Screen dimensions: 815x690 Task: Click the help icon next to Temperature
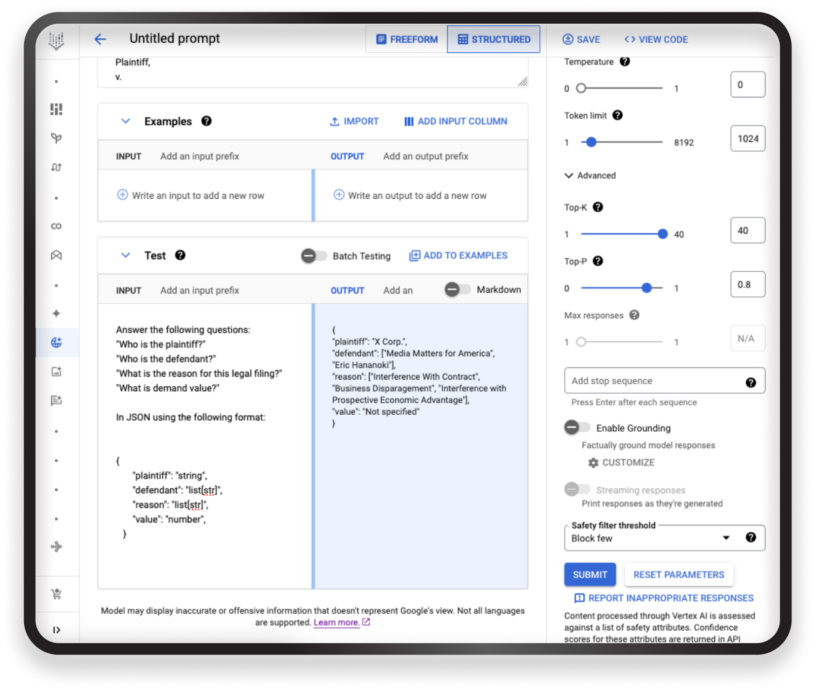(625, 62)
